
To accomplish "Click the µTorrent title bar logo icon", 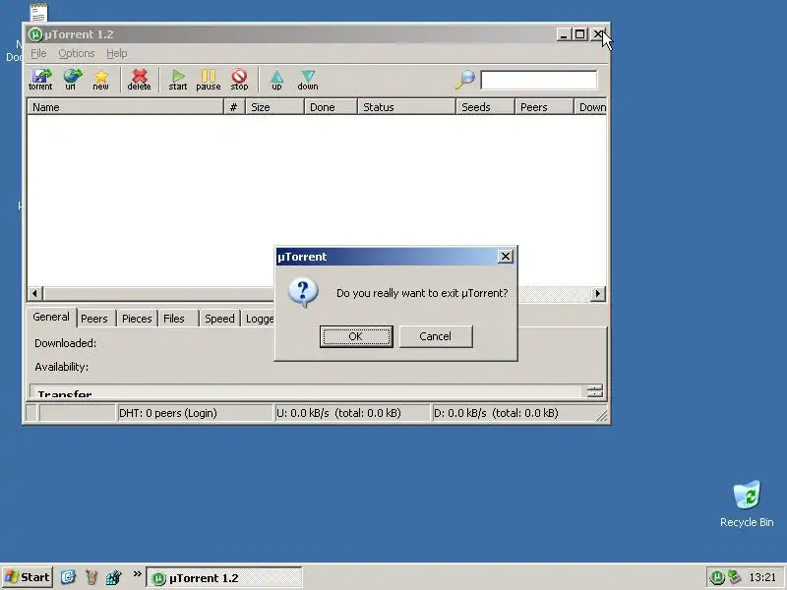I will click(x=35, y=34).
